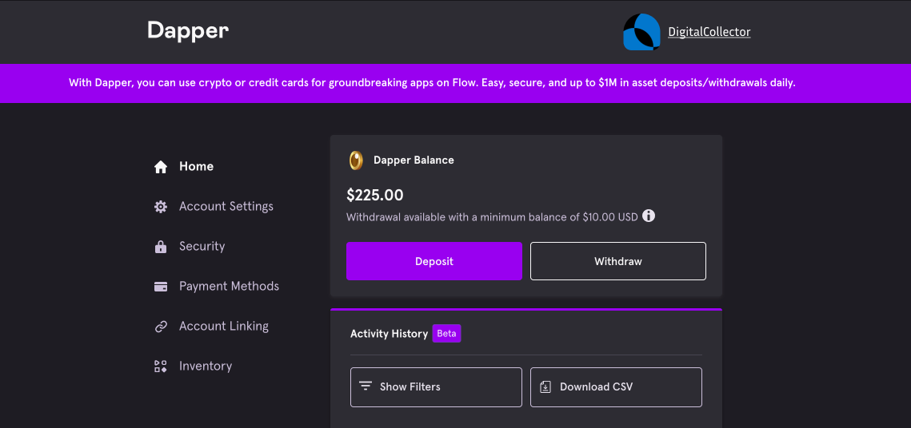Click the Security padlock icon

(161, 247)
